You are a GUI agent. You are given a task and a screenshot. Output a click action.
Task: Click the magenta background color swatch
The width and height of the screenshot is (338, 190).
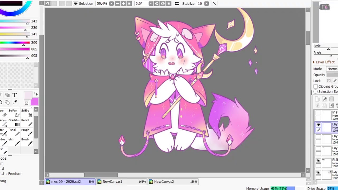coord(34,102)
